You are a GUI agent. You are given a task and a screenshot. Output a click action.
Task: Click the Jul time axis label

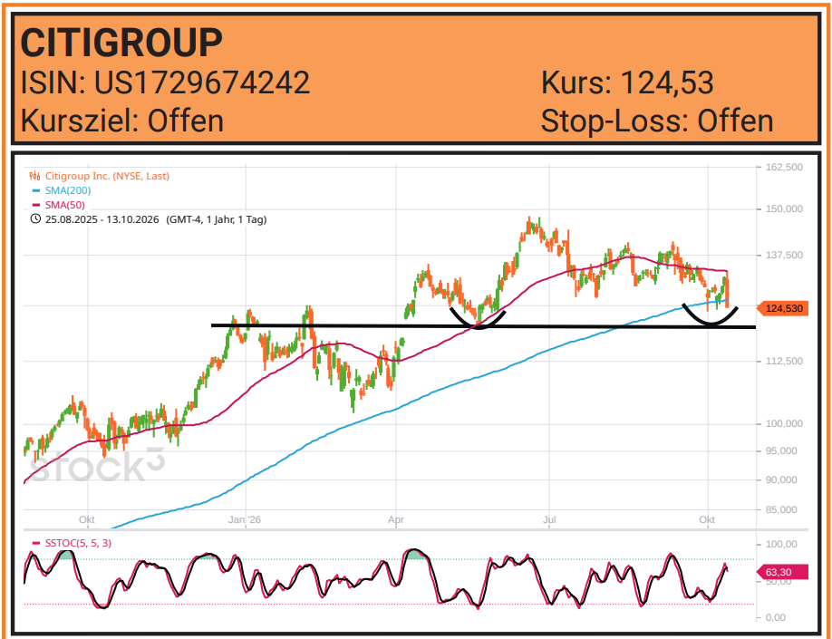pyautogui.click(x=549, y=519)
